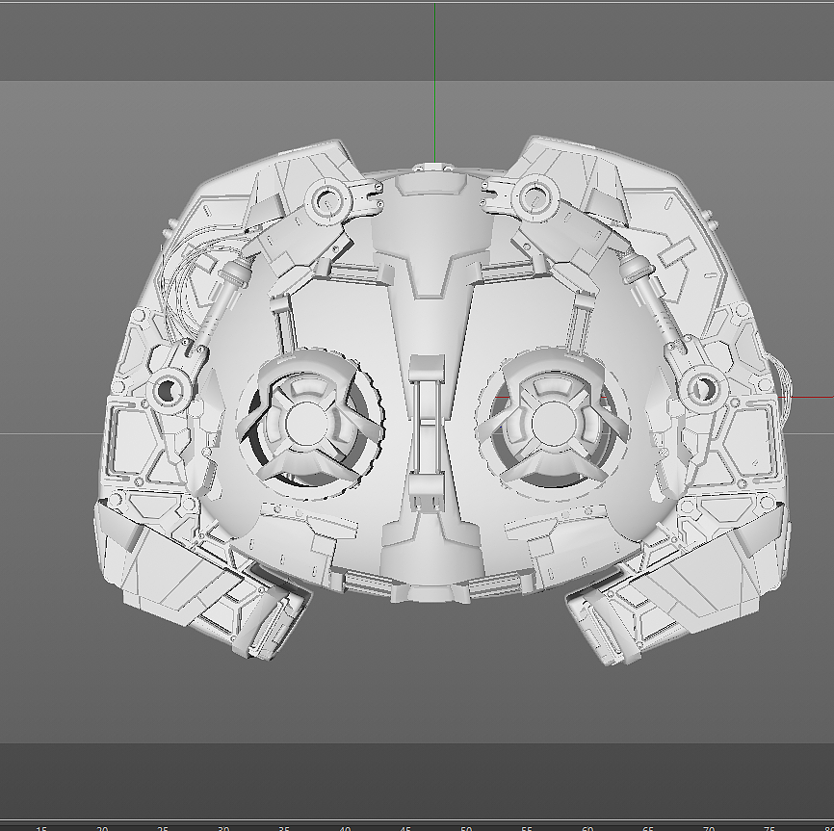Jump to frame 30 on the timeline
Screen dimensions: 834x831
223,828
